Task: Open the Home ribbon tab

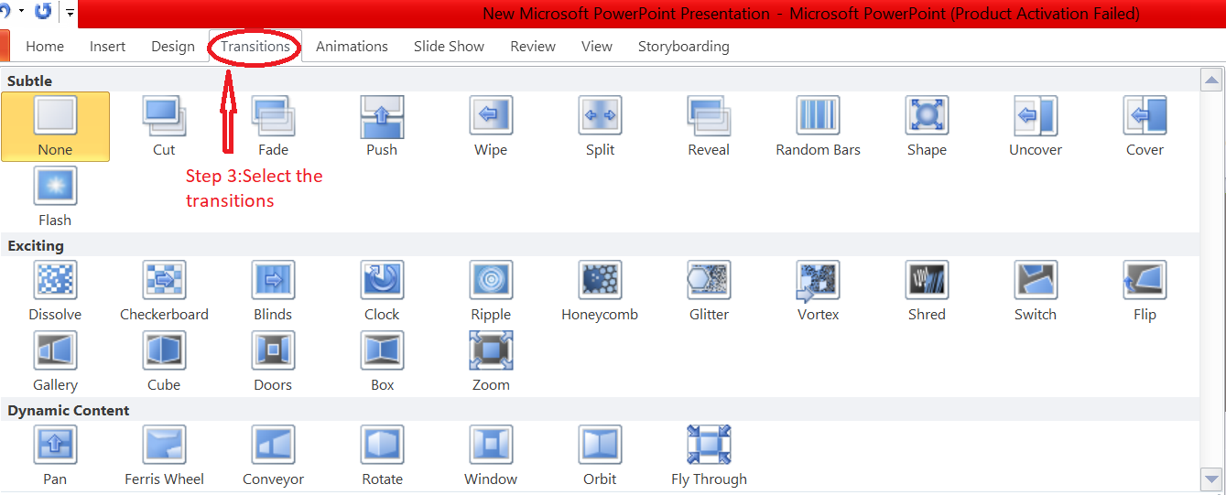Action: pyautogui.click(x=45, y=46)
